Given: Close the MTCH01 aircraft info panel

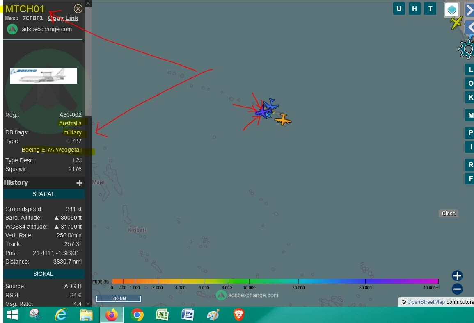Looking at the screenshot, I should tap(78, 9).
